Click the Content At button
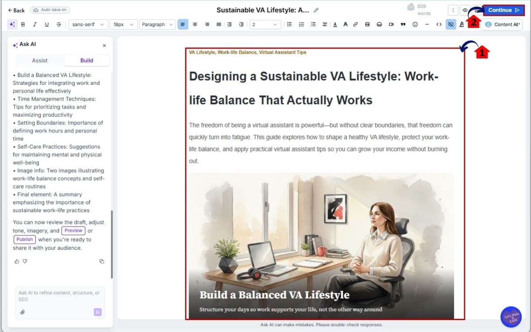Image resolution: width=531 pixels, height=332 pixels. (502, 24)
